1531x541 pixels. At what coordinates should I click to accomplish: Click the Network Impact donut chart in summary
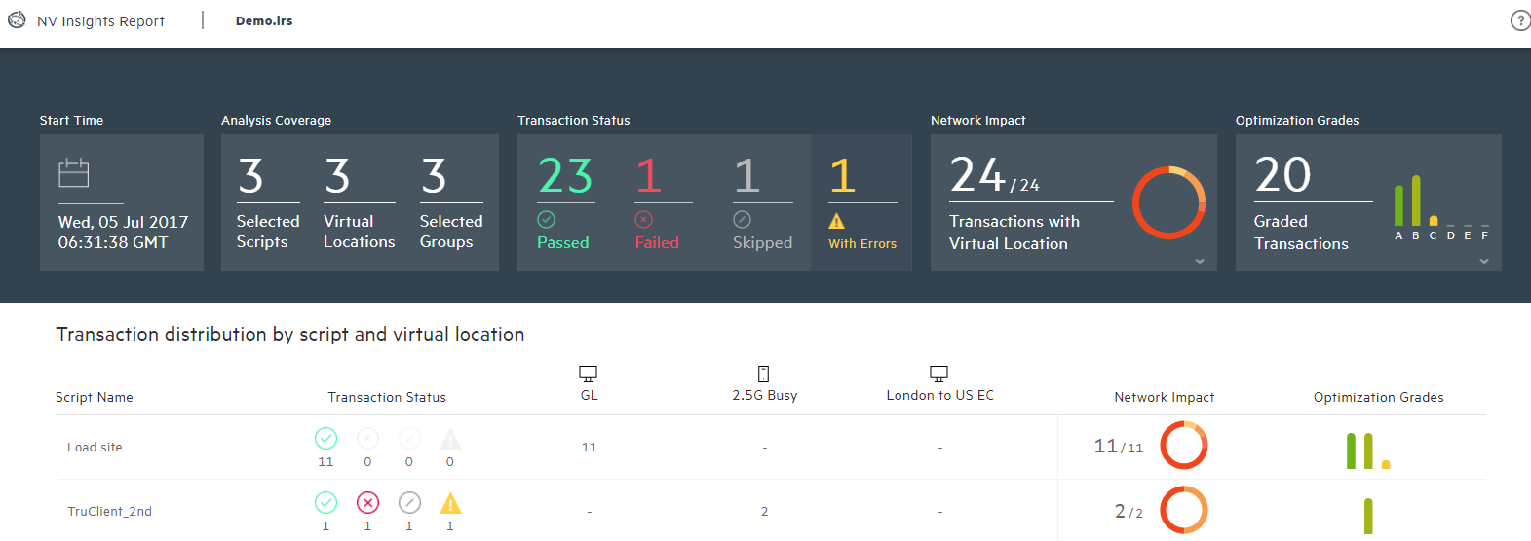coord(1168,202)
